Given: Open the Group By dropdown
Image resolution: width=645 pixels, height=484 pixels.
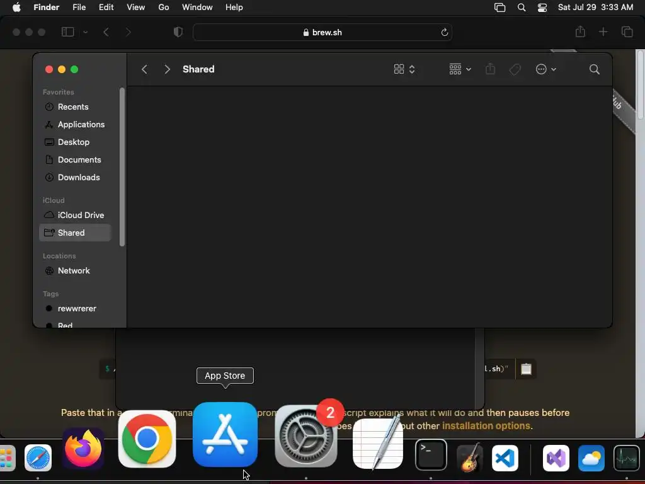Looking at the screenshot, I should [x=460, y=69].
